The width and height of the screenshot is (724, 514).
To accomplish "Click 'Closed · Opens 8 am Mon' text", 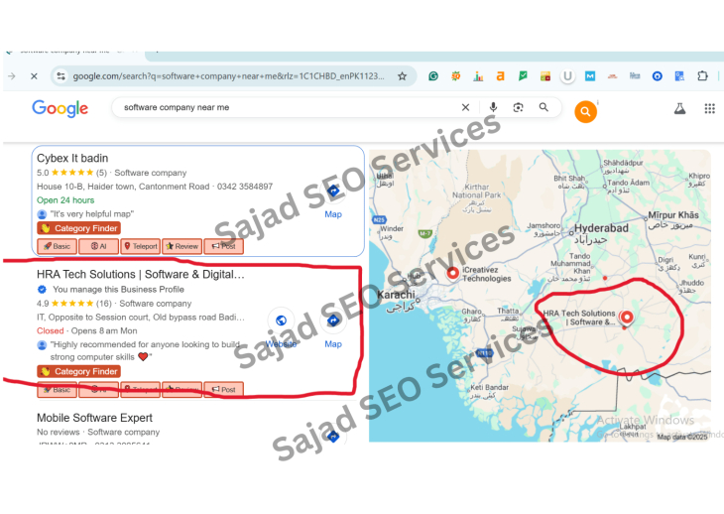I will 87,331.
